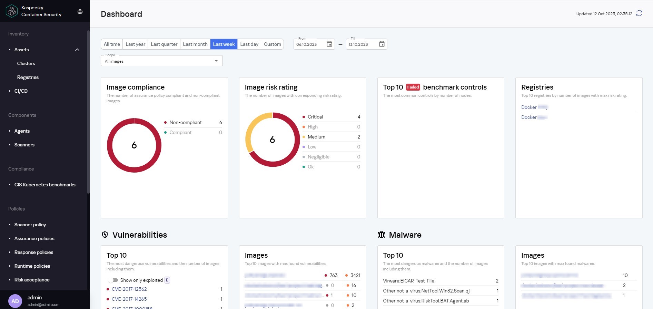Click the Critical risk rating row
The width and height of the screenshot is (653, 309).
point(332,117)
